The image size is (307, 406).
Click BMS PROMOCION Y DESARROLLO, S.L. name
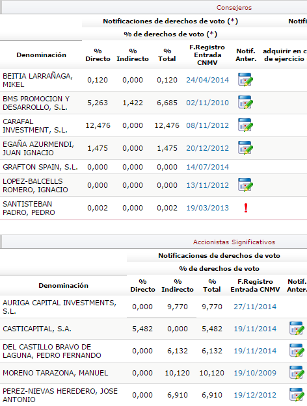point(36,103)
